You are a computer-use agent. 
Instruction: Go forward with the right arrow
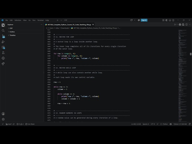click(x=61, y=20)
